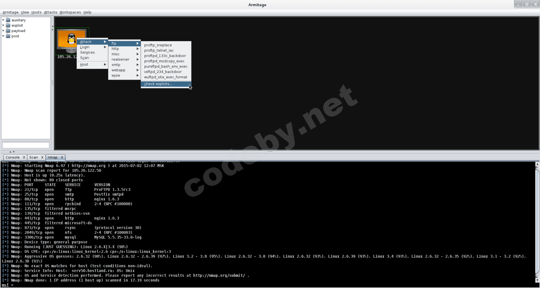Screen dimensions: 540x288
Task: Click the 185.26.12 host IP label
Action: pyautogui.click(x=67, y=57)
